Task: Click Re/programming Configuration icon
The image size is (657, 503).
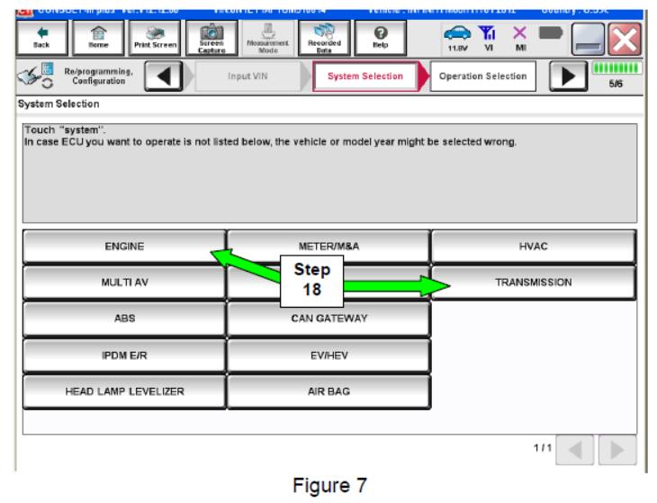Action: 35,76
